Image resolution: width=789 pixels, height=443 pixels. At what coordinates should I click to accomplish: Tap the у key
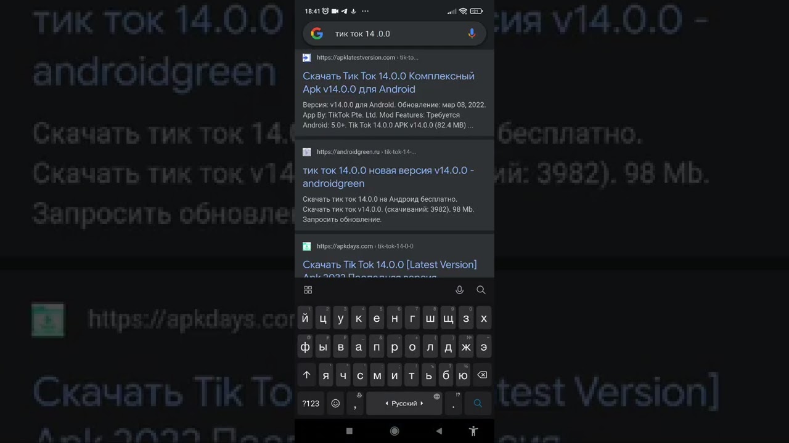tap(341, 319)
